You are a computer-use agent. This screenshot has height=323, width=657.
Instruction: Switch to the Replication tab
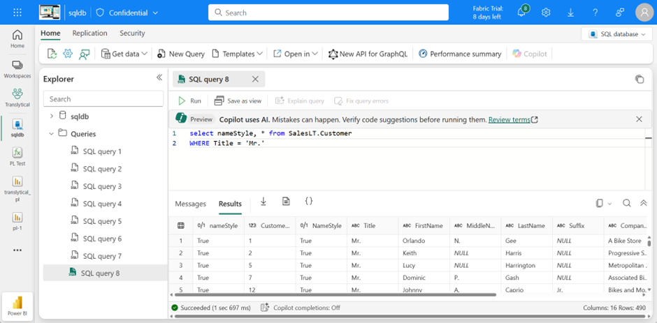pos(89,33)
